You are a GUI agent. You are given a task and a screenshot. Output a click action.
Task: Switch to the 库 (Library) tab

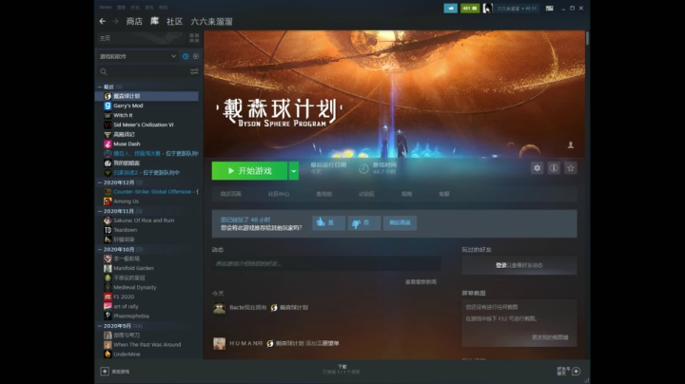pos(155,21)
